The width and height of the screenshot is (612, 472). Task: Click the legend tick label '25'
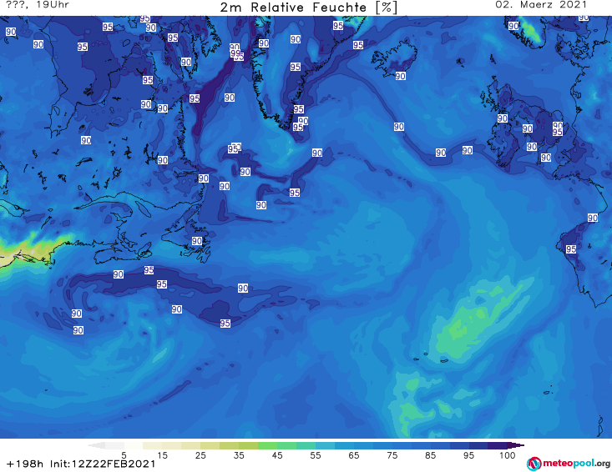(200, 455)
